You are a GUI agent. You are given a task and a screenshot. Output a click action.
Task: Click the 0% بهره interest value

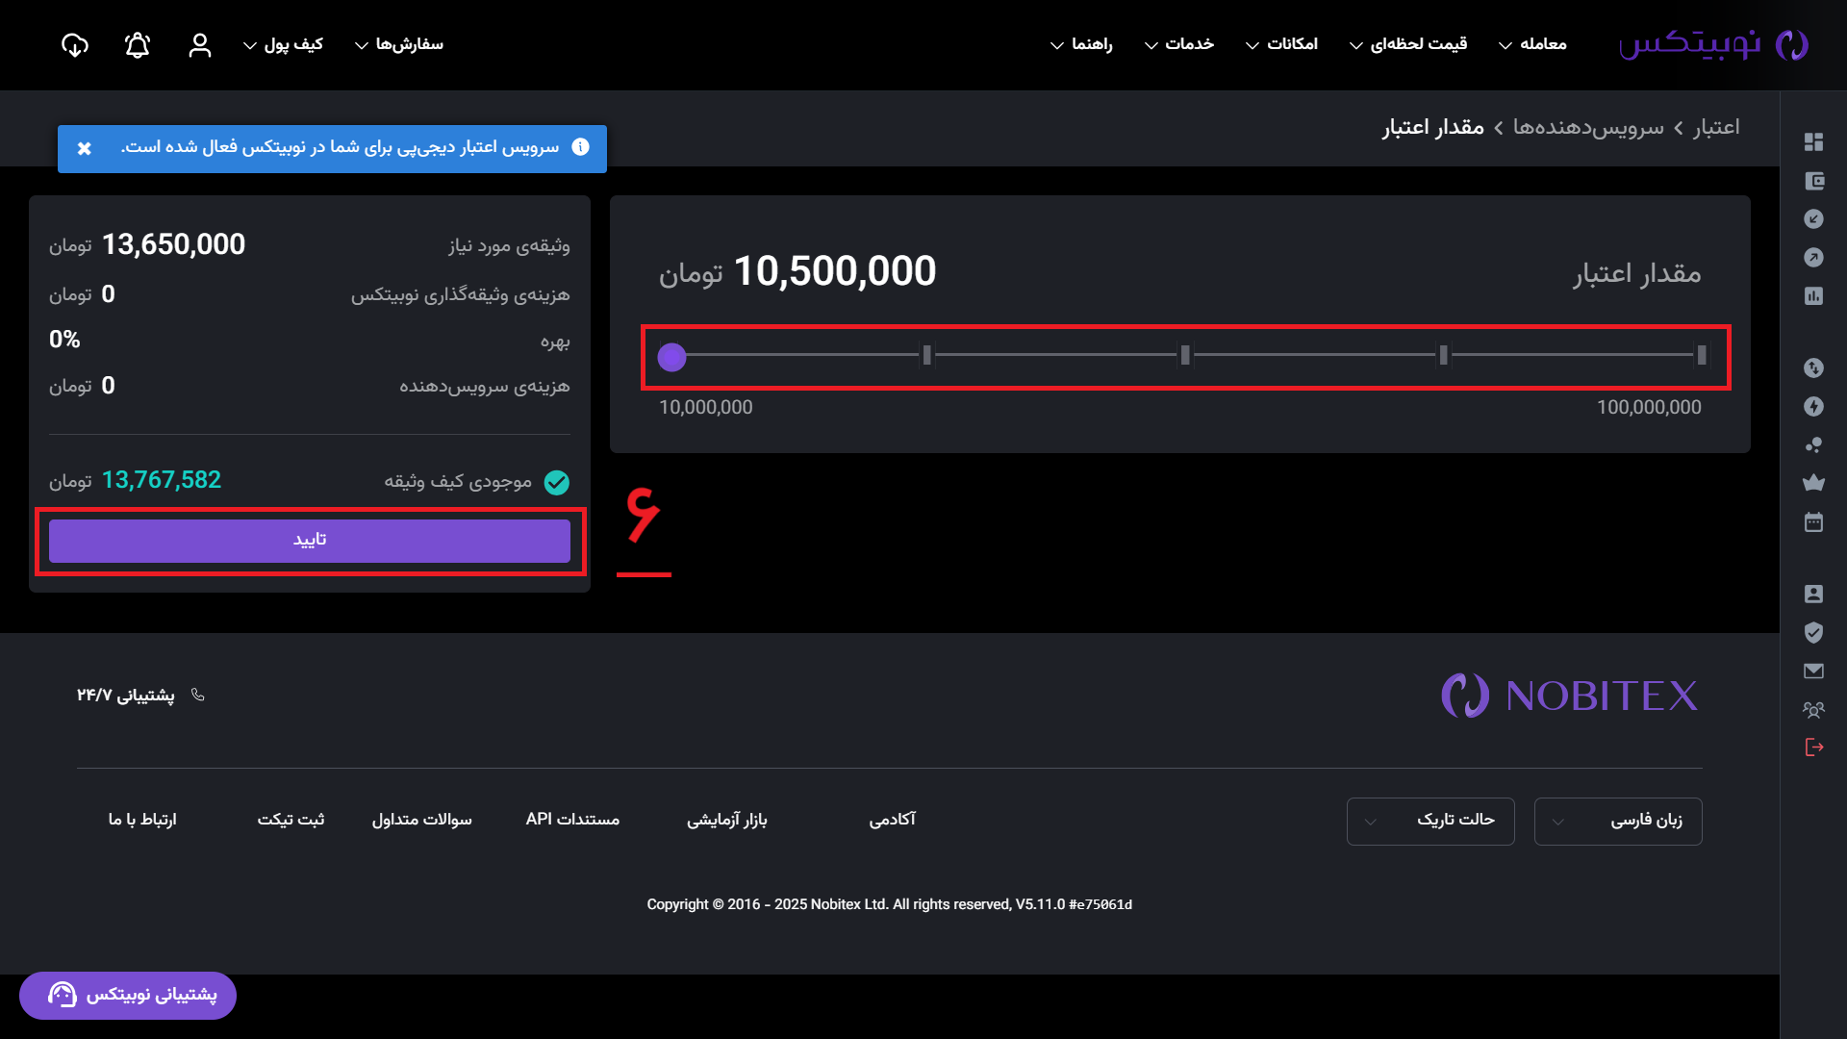64,340
